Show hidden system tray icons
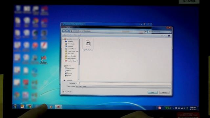 coord(173,108)
